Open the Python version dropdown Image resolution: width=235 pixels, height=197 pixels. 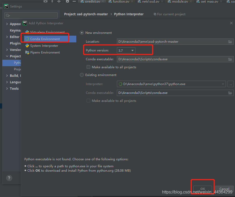(132, 50)
